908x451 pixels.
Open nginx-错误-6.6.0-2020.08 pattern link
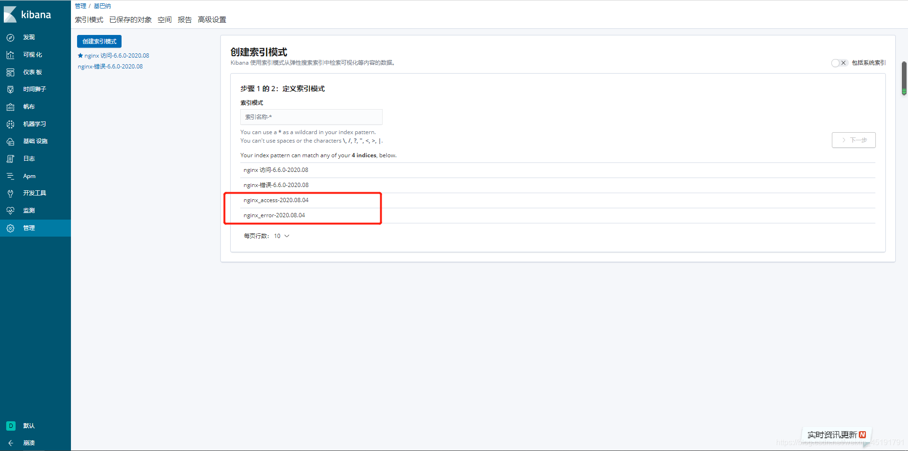[110, 67]
